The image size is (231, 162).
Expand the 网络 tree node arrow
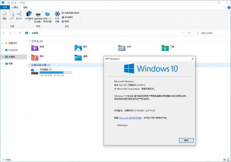point(2,64)
